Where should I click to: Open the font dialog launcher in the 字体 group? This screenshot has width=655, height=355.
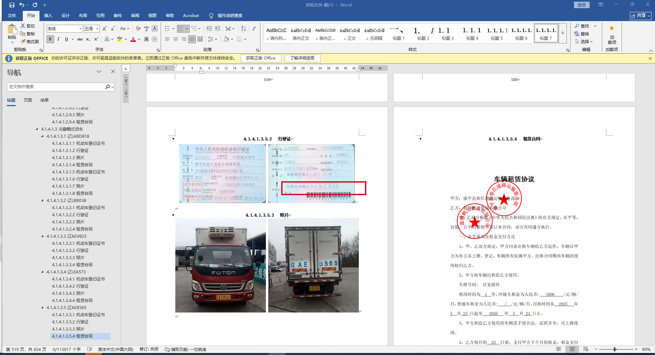click(x=158, y=50)
